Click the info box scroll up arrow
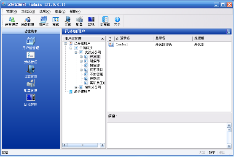This screenshot has height=157, width=234. tap(229, 125)
